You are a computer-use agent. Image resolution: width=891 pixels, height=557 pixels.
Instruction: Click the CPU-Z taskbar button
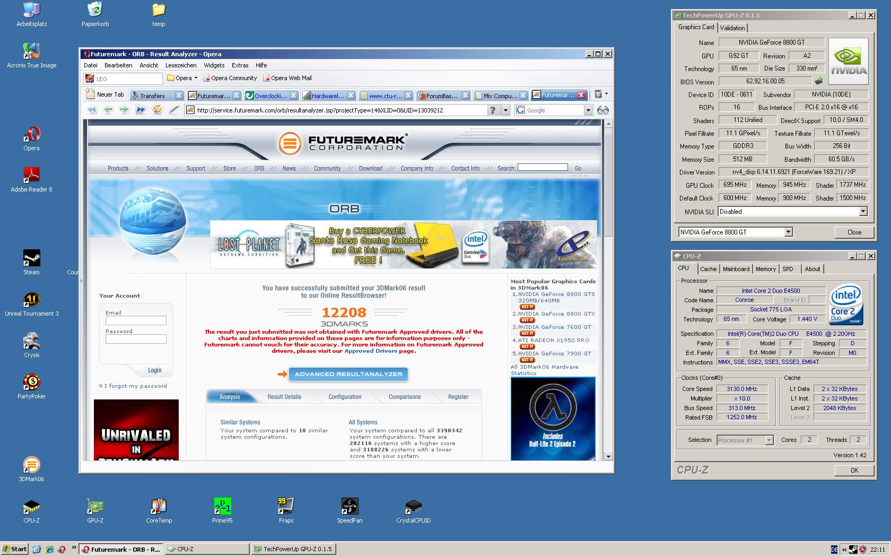tap(207, 549)
